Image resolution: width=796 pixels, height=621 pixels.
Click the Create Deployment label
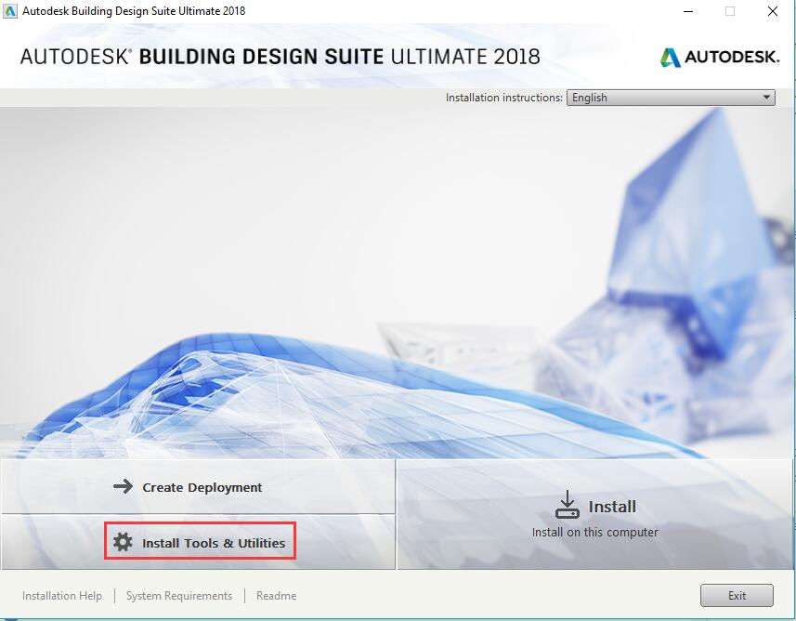tap(202, 487)
